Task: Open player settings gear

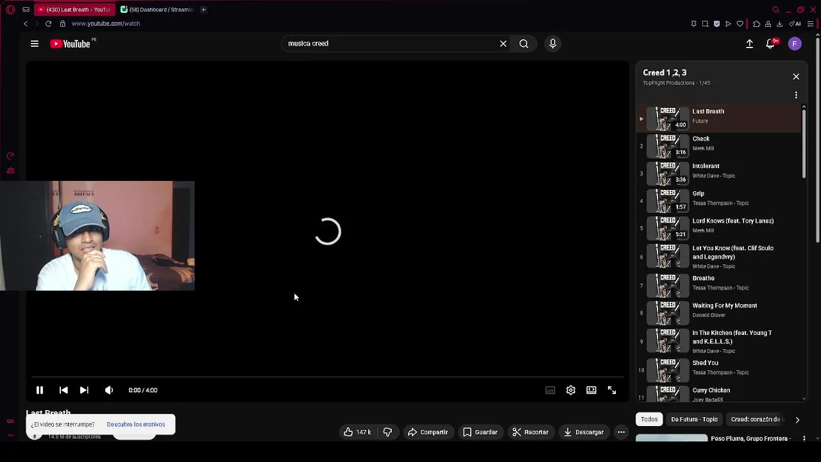Action: (571, 390)
